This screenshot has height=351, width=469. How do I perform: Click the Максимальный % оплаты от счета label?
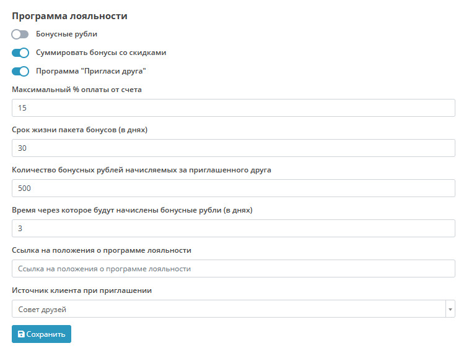77,90
